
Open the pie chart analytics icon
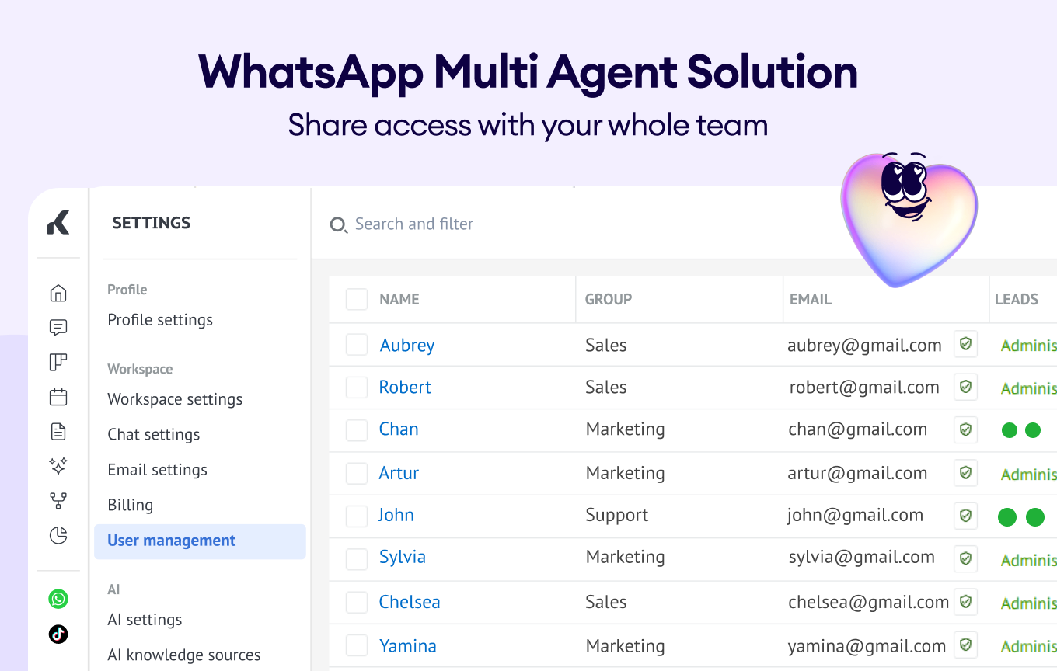pyautogui.click(x=58, y=535)
